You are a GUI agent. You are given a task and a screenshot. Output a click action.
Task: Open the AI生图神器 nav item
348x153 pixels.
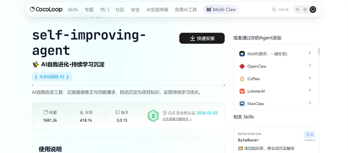(157, 10)
